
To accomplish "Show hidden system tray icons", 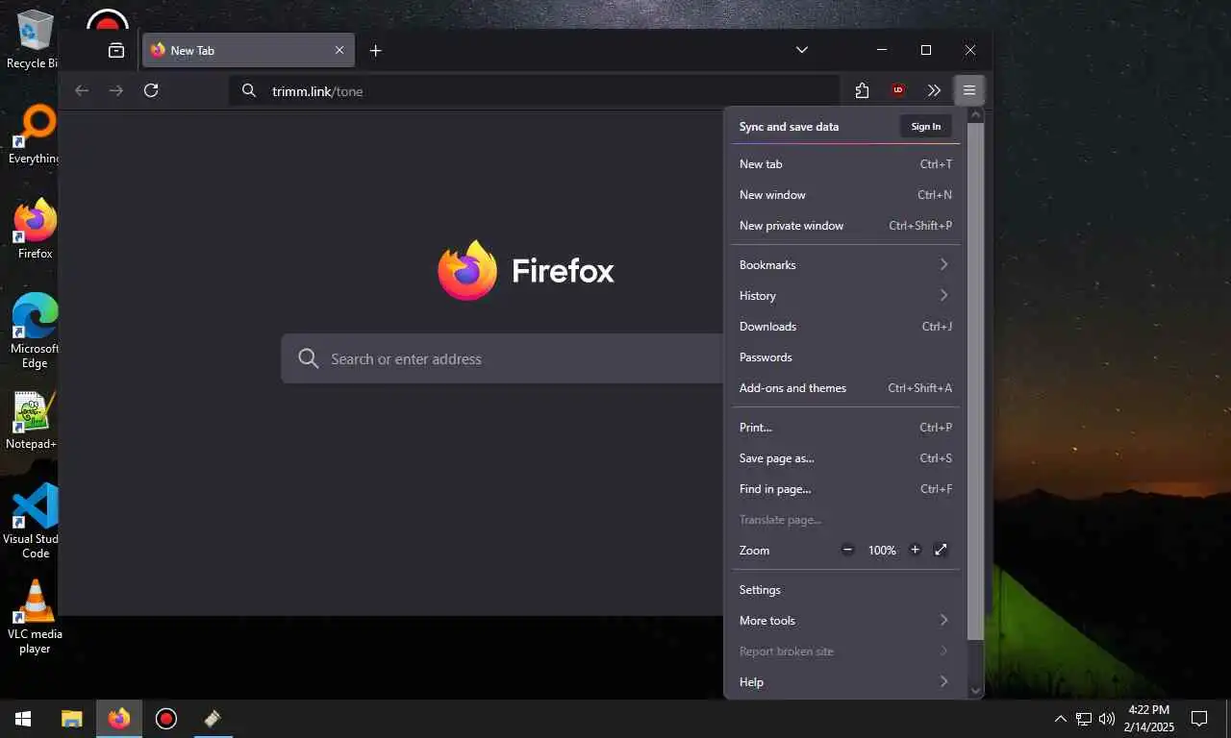I will pos(1060,719).
